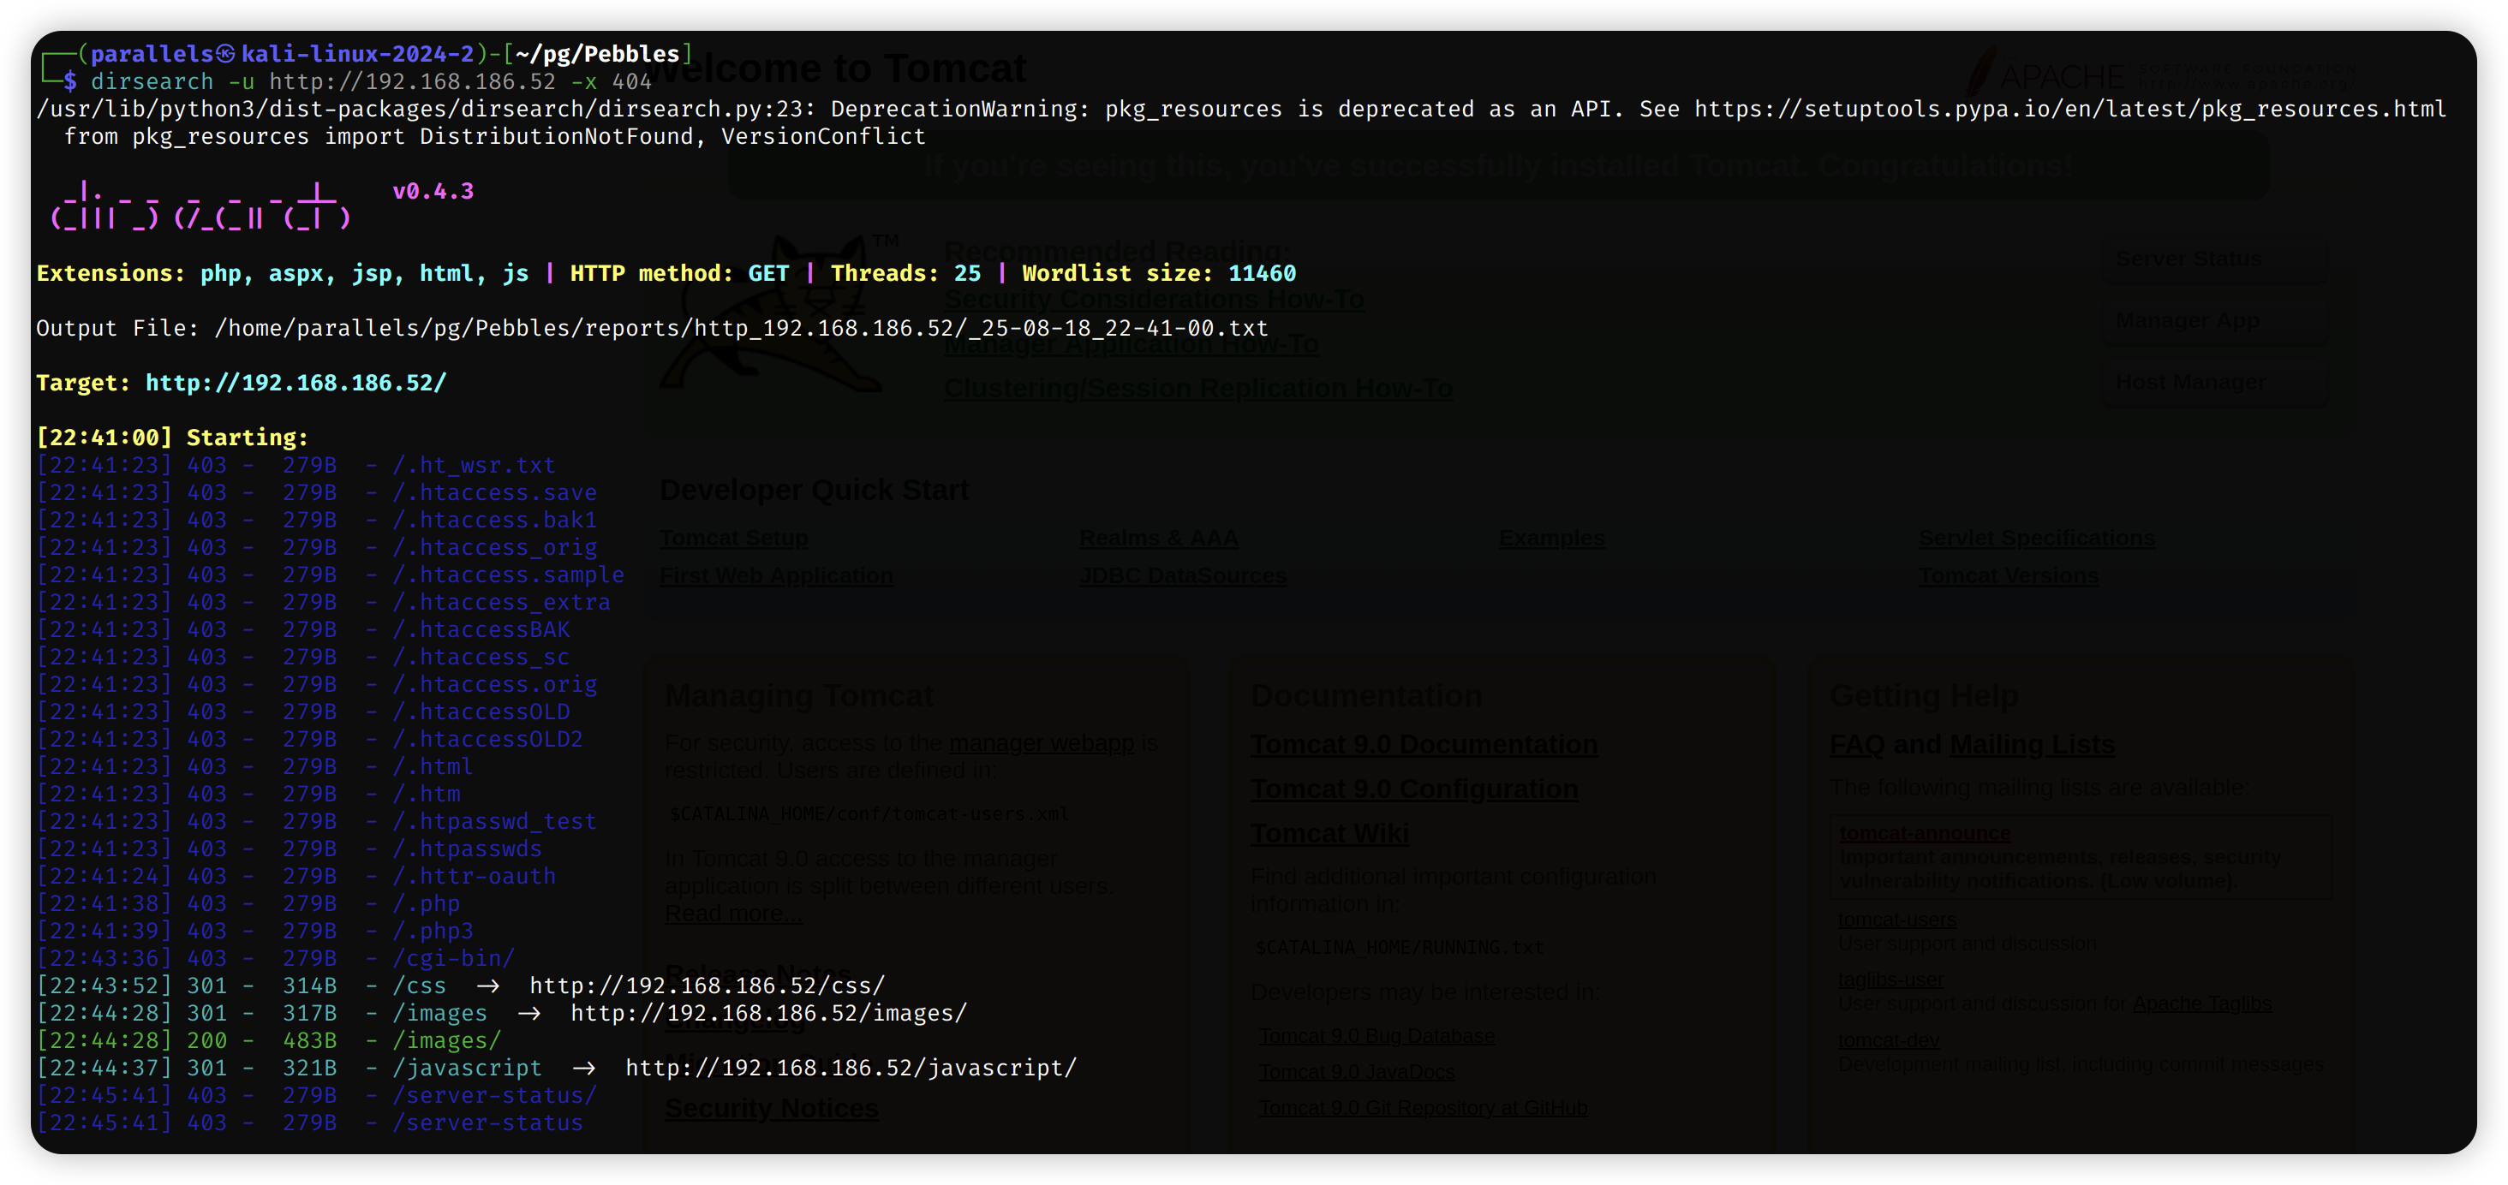Open Tomcat 9.0 Bug Database link
Viewport: 2508px width, 1185px height.
click(1376, 1036)
